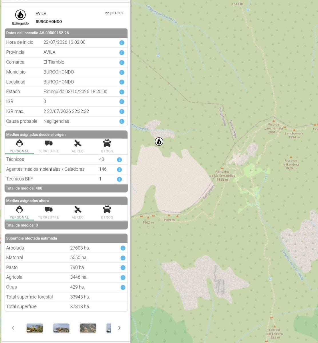Click info icon for Hora de inicio
The image size is (318, 343).
pyautogui.click(x=122, y=43)
